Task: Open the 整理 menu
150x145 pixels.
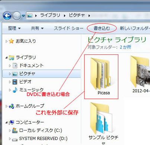Action: (14, 28)
